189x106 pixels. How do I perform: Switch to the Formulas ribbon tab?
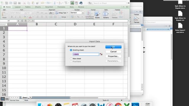tap(61, 7)
